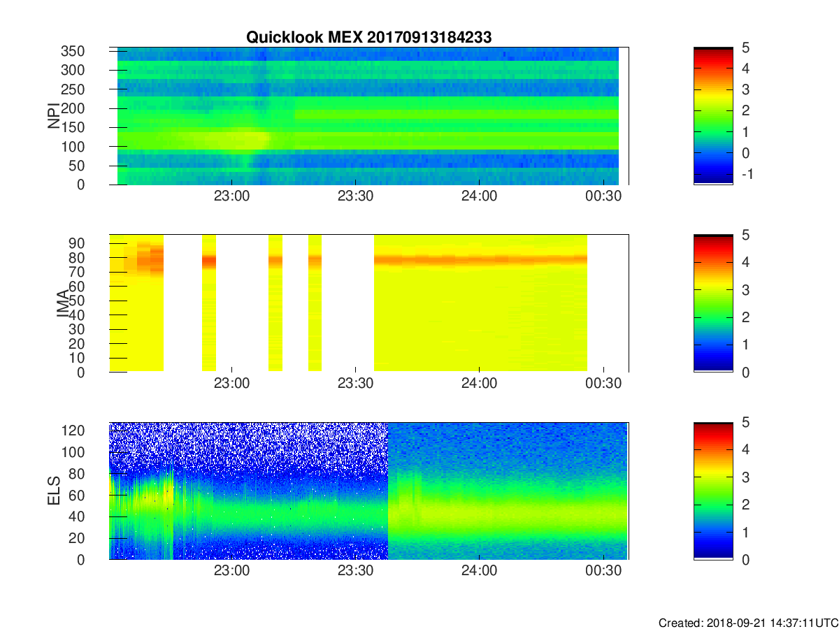Click the "24:00" time label under IMA panel
The width and height of the screenshot is (839, 629).
479,384
